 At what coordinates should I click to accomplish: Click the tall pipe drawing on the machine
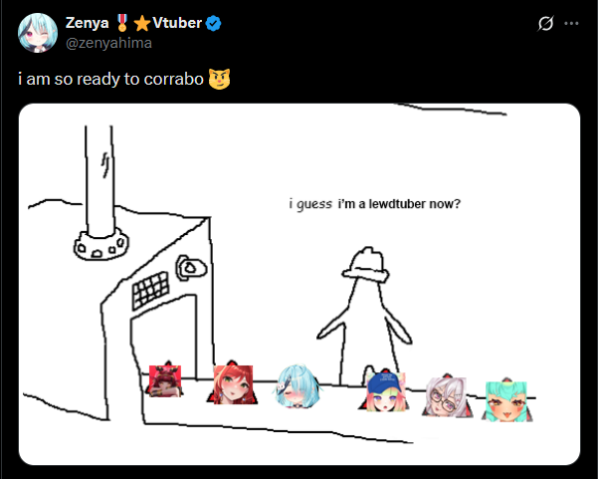coord(100,181)
